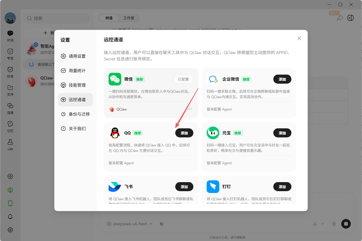Click the green phone icon in sidebar
Screen dimensions: 362x241
(10, 203)
